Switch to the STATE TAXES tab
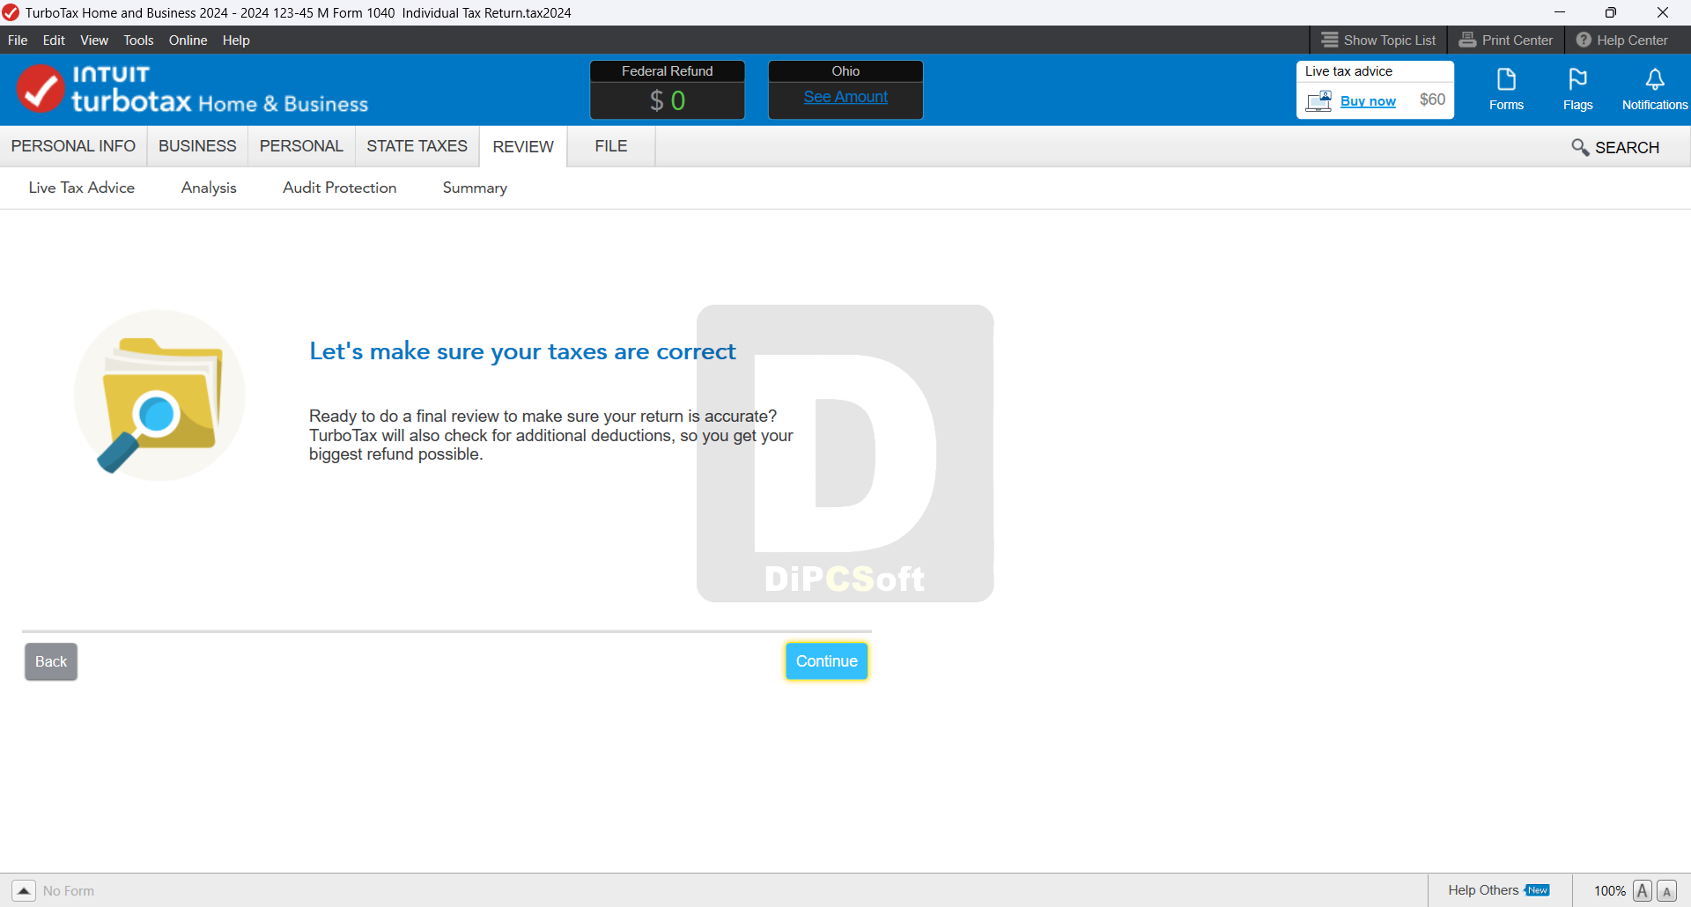Image resolution: width=1691 pixels, height=907 pixels. pos(417,146)
